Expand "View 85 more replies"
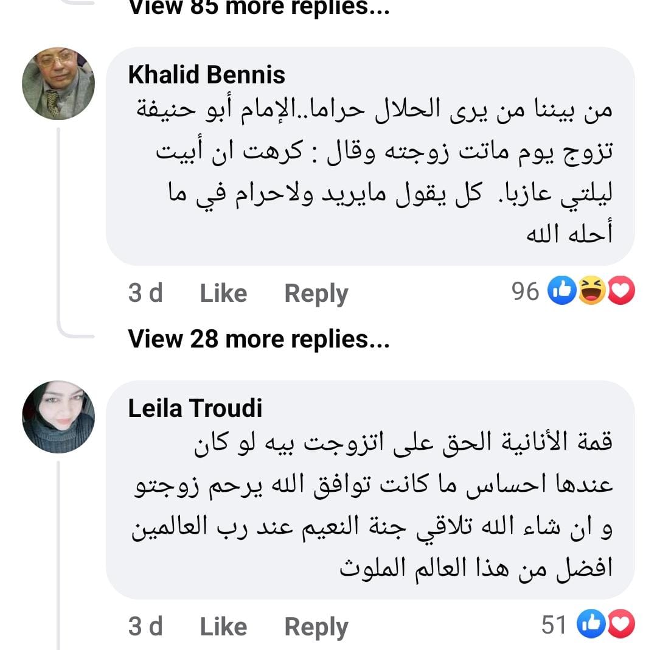Image resolution: width=657 pixels, height=650 pixels. tap(259, 7)
